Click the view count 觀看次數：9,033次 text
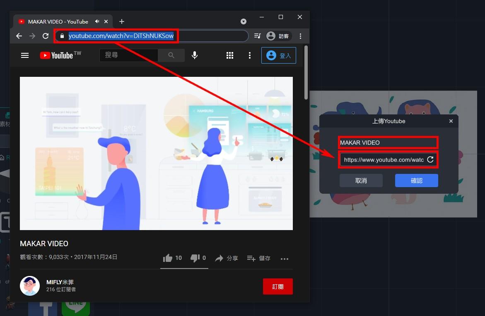 coord(44,257)
